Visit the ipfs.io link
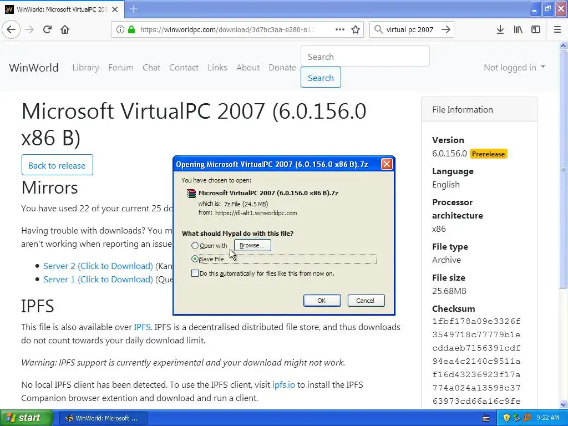This screenshot has height=426, width=568. (x=283, y=385)
